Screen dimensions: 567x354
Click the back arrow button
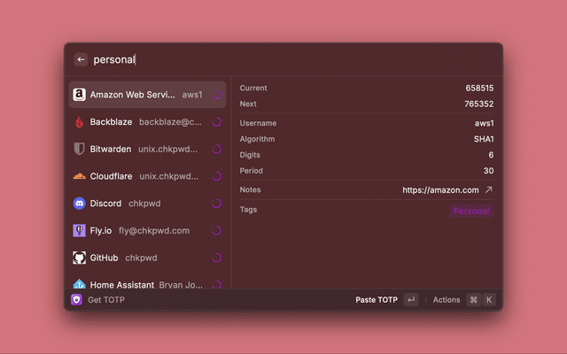coord(81,59)
